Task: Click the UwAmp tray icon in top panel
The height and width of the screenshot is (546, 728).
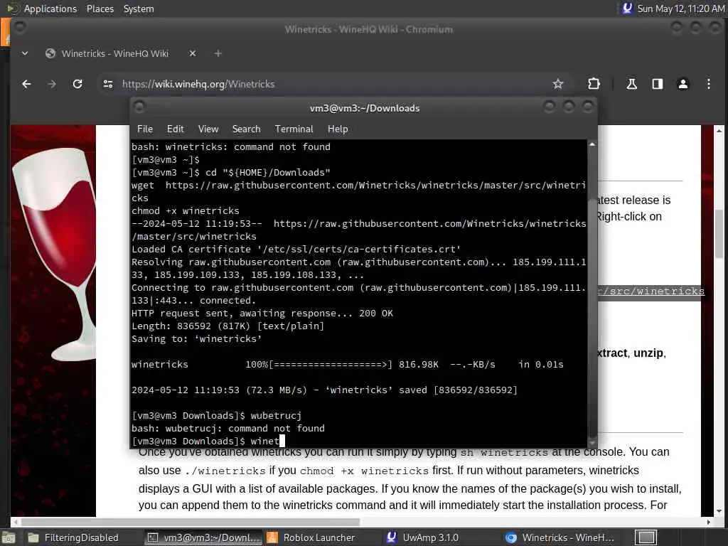Action: (x=627, y=8)
